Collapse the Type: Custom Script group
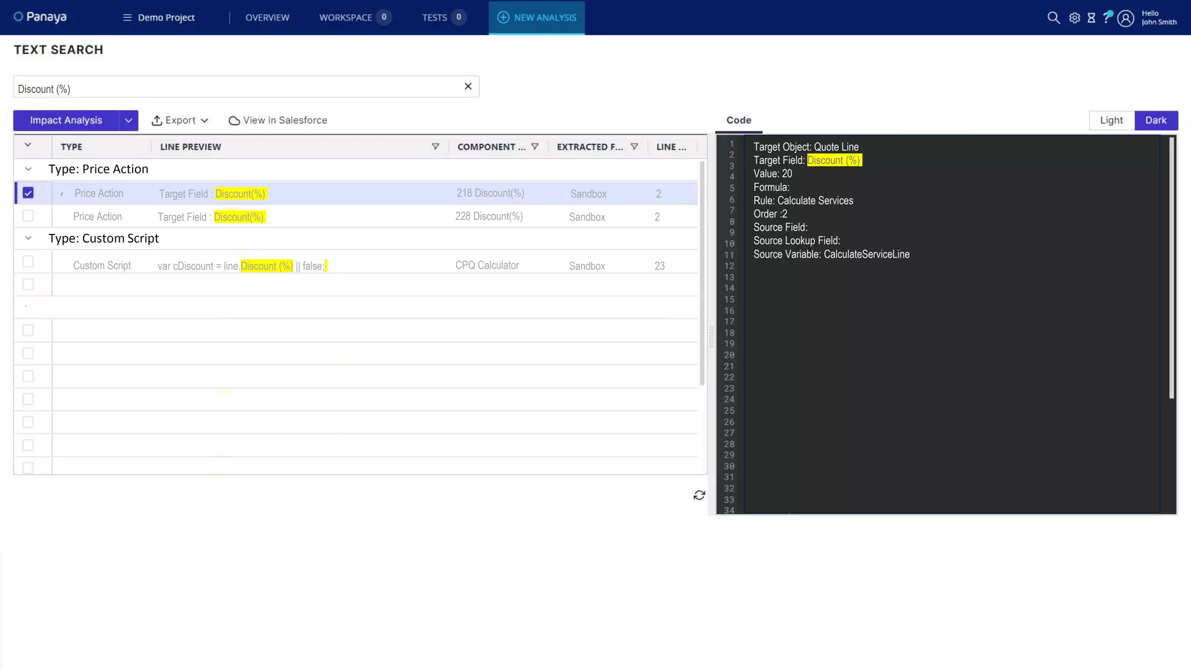 click(x=28, y=238)
